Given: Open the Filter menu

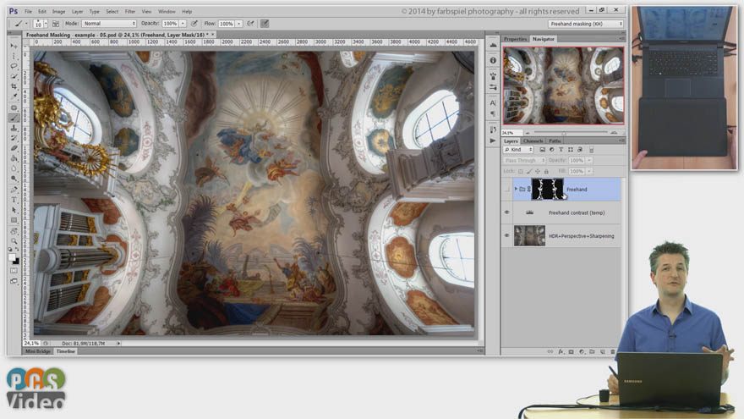Looking at the screenshot, I should [130, 11].
